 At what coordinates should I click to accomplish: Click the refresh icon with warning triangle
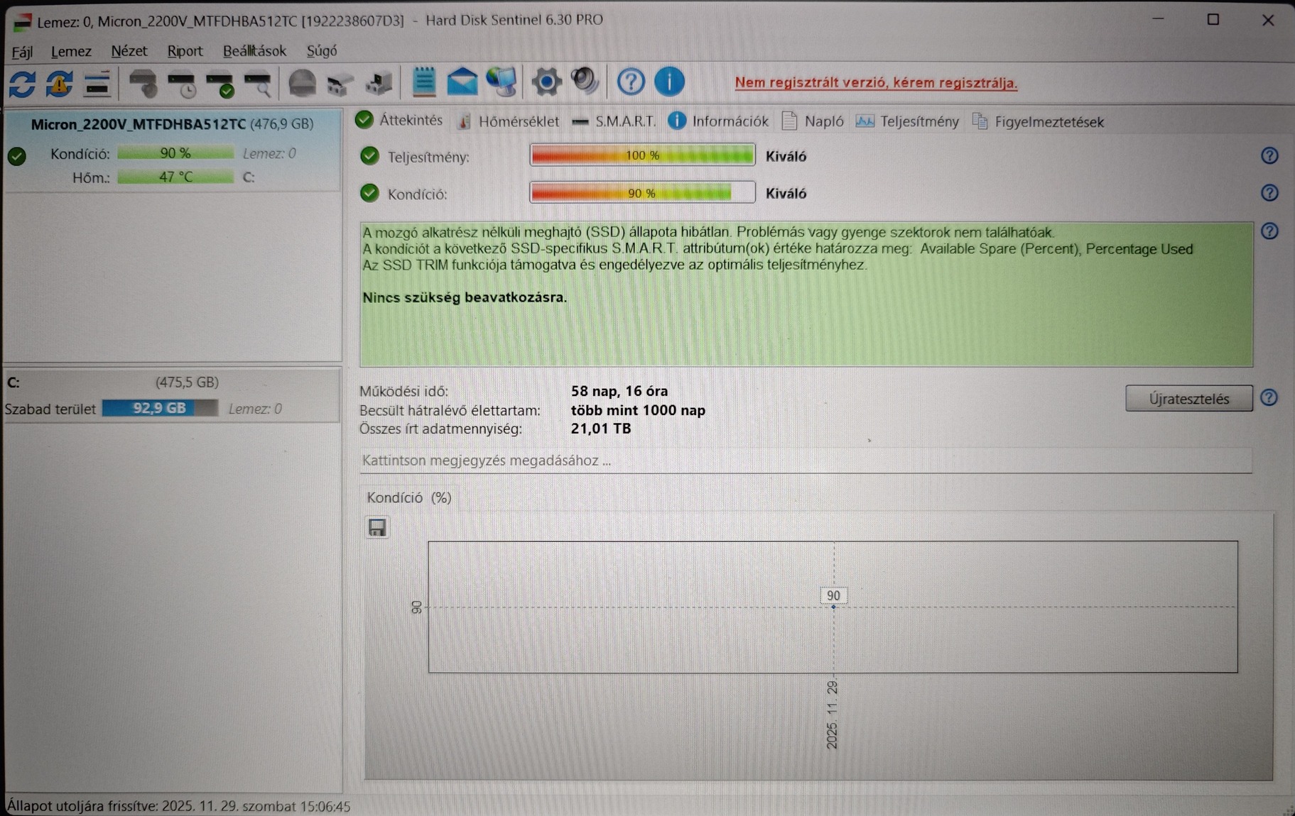(60, 84)
